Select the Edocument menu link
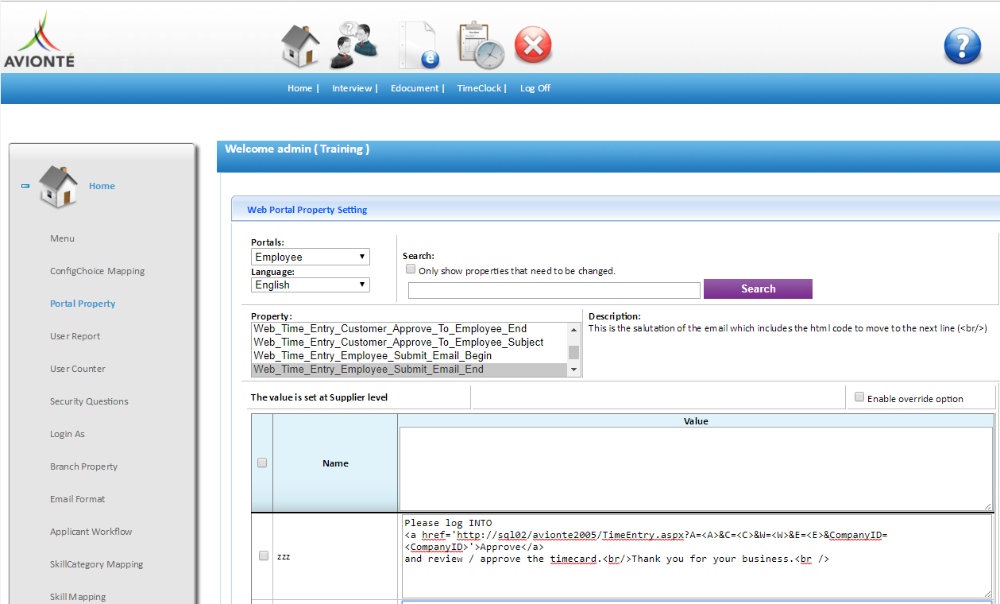 coord(415,88)
